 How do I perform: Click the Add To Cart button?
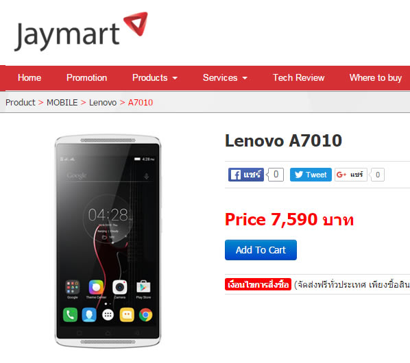261,250
